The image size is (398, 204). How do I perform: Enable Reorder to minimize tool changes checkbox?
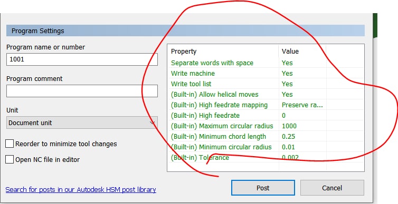click(10, 144)
